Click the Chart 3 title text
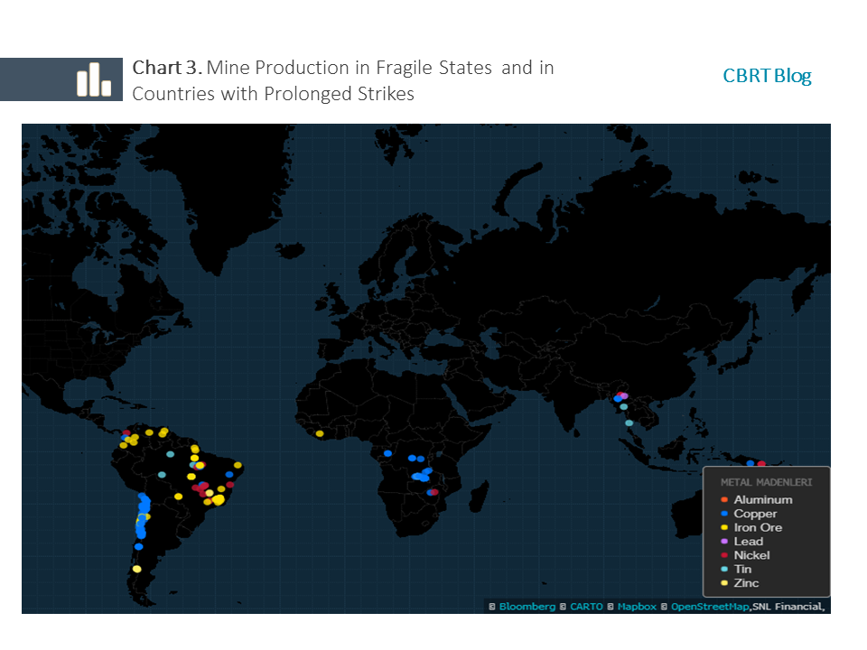Viewport: 867px width, 650px height. 343,80
